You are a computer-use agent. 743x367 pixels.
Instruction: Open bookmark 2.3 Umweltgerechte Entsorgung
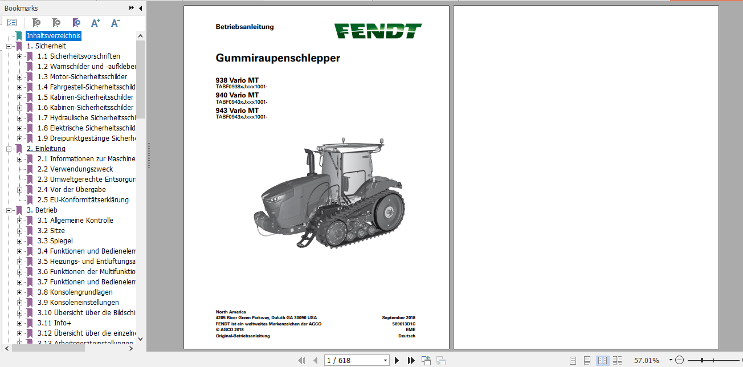pyautogui.click(x=87, y=180)
